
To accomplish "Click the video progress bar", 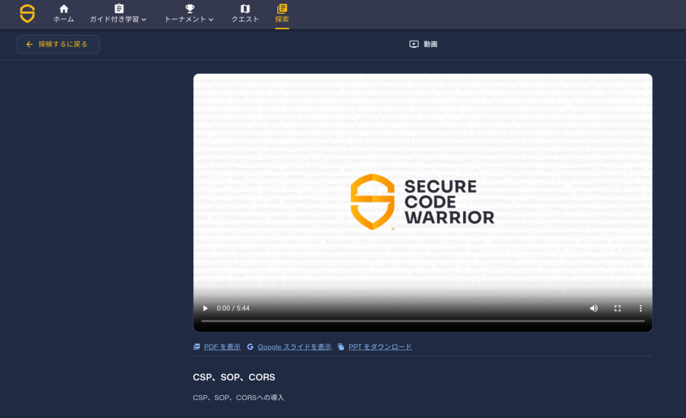I will pos(423,321).
